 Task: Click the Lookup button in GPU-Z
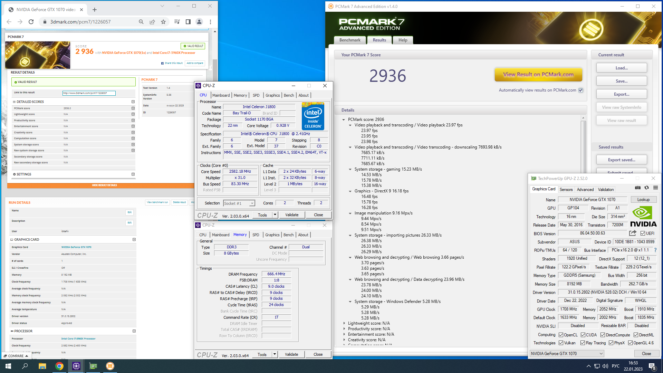643,200
